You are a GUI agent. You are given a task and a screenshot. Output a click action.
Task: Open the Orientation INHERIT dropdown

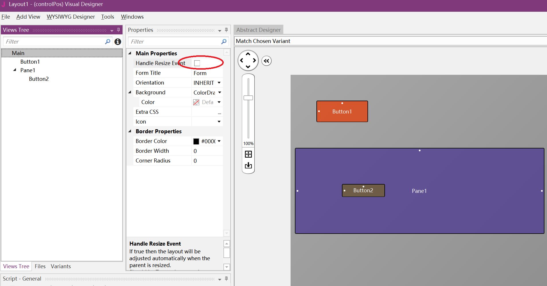(x=219, y=83)
